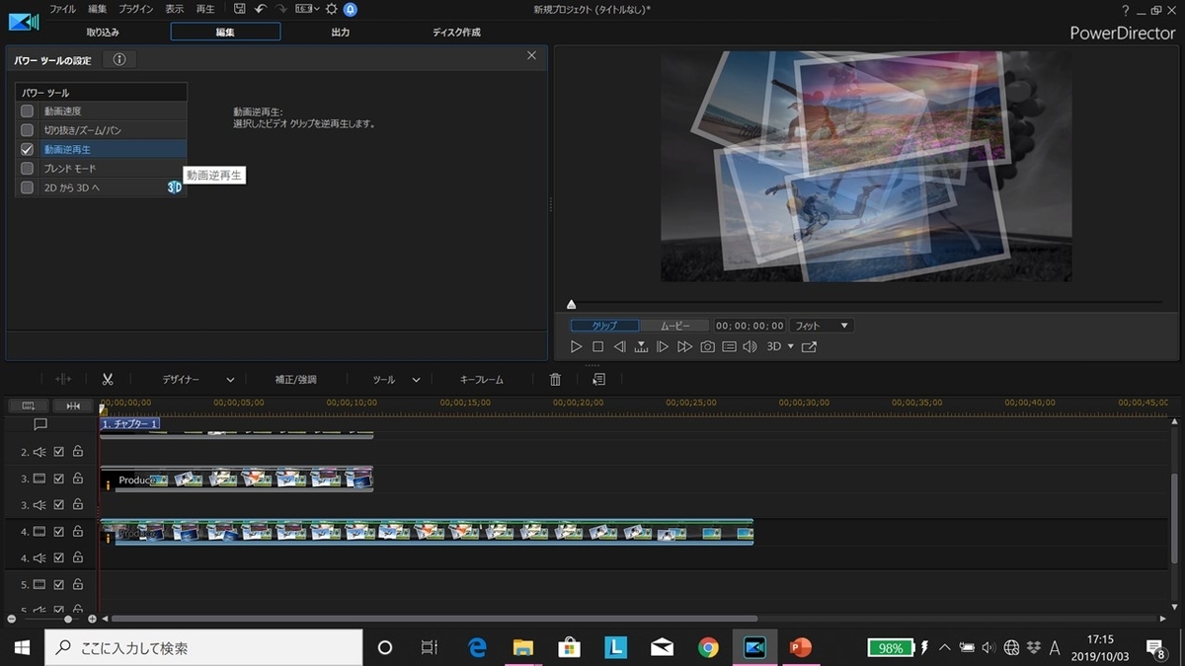Uncheck the 動画逆再生 checkbox
Screen dimensions: 1185x666
coord(28,149)
